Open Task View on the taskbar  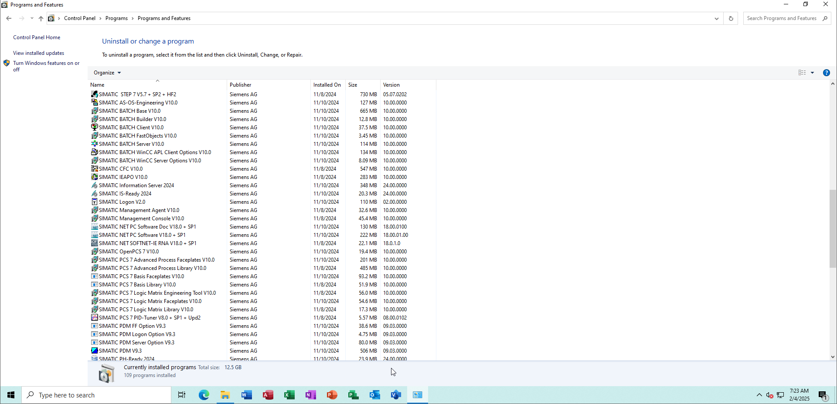tap(182, 395)
